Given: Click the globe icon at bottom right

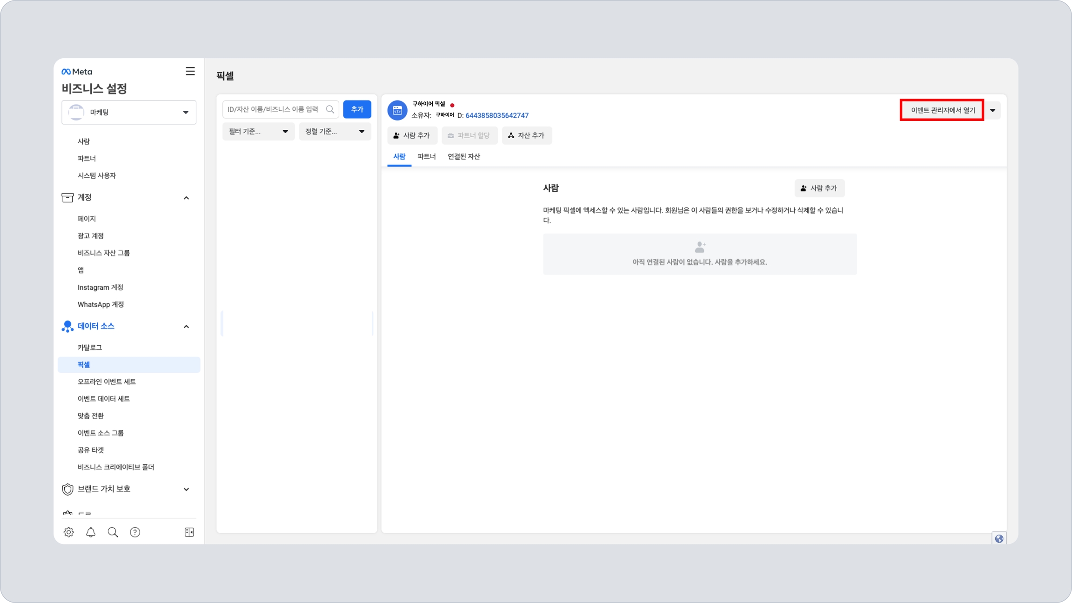Looking at the screenshot, I should pos(999,538).
